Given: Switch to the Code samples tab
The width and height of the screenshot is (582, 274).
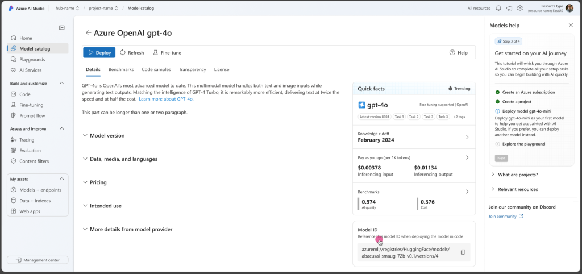Looking at the screenshot, I should pyautogui.click(x=156, y=69).
